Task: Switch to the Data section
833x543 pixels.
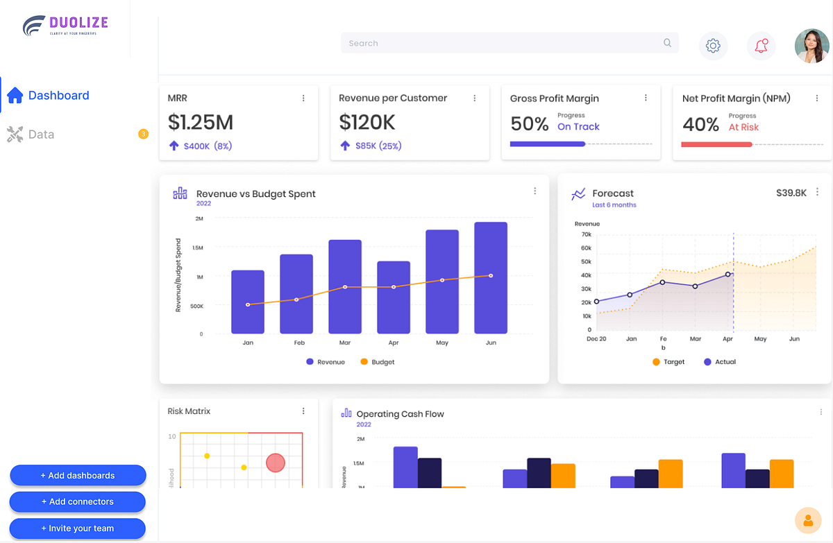Action: point(42,134)
